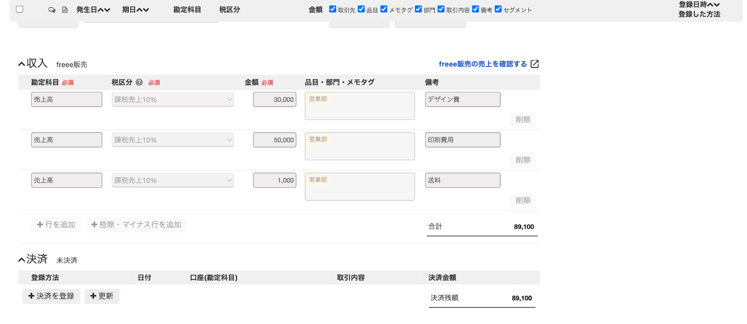Open freee販売の売上を確認する link
The width and height of the screenshot is (747, 324).
[483, 64]
